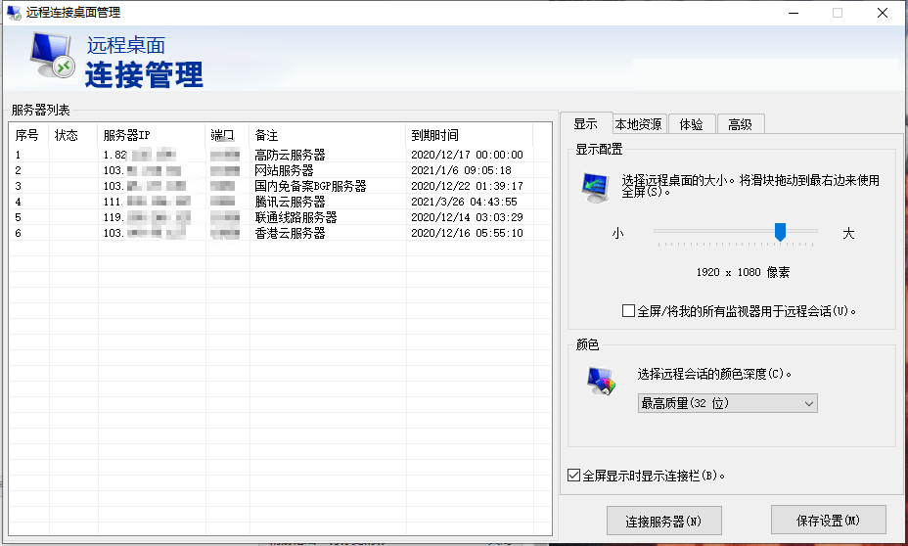Click the color depth monitor icon

pos(601,381)
